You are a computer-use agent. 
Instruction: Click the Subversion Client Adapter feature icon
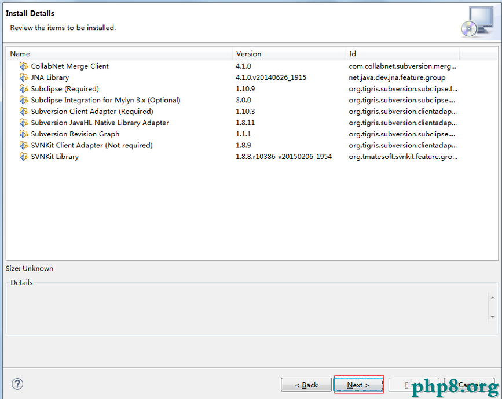pos(23,111)
